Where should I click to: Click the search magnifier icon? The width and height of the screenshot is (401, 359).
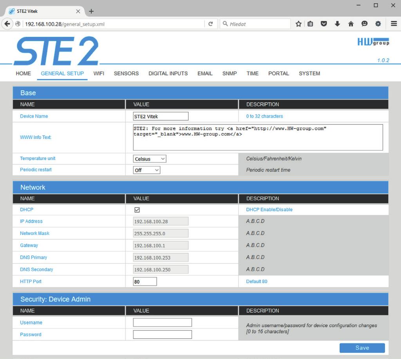pos(225,24)
